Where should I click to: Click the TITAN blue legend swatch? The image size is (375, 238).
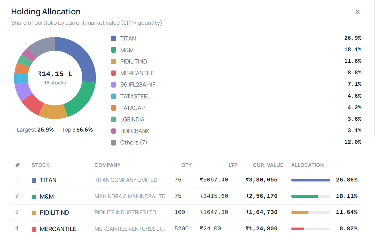tap(114, 38)
